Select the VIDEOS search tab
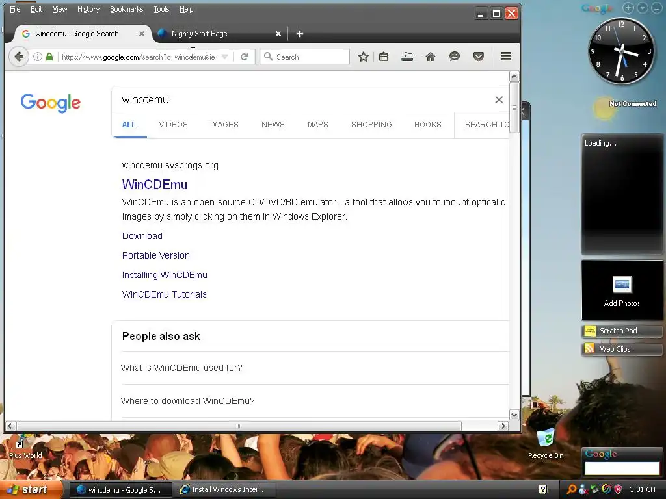This screenshot has height=499, width=666. 173,124
